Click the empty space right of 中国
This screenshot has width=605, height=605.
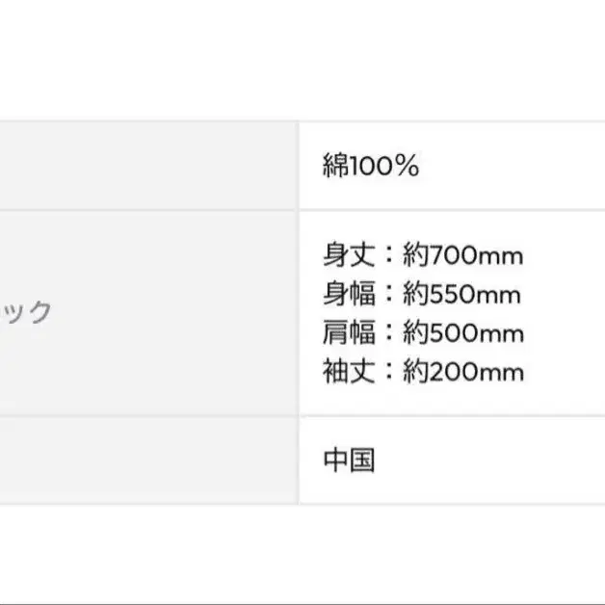click(490, 460)
